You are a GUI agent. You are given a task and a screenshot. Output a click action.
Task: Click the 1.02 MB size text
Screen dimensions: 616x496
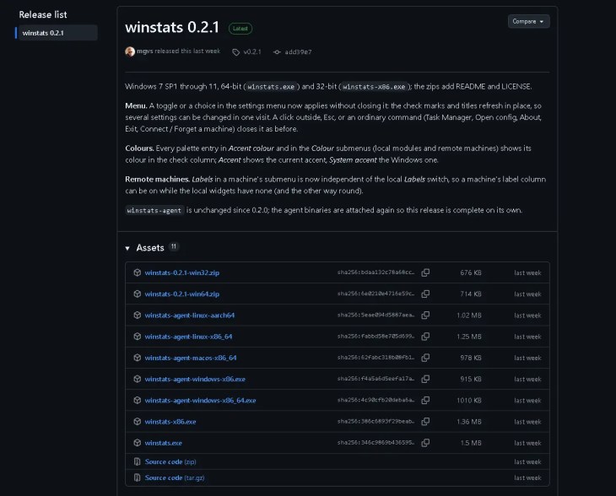coord(469,315)
